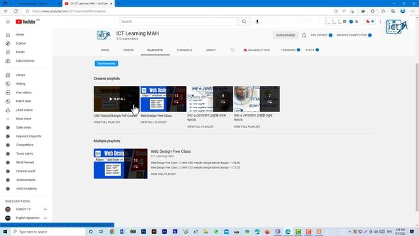
Task: Open the STATS tab
Action: point(312,50)
